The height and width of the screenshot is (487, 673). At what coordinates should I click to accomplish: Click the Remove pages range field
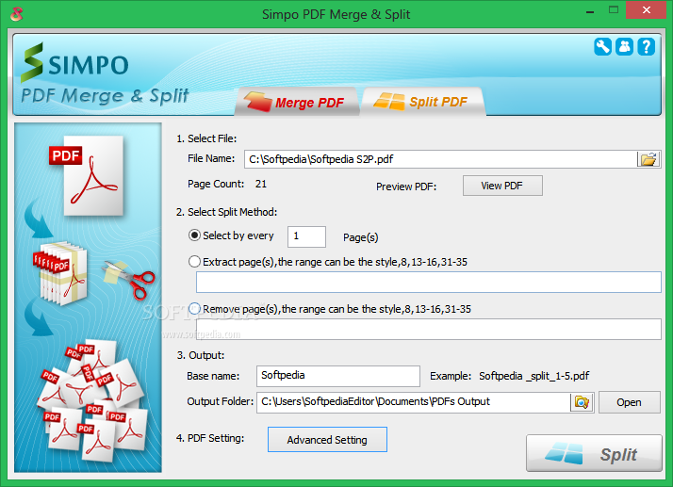428,329
